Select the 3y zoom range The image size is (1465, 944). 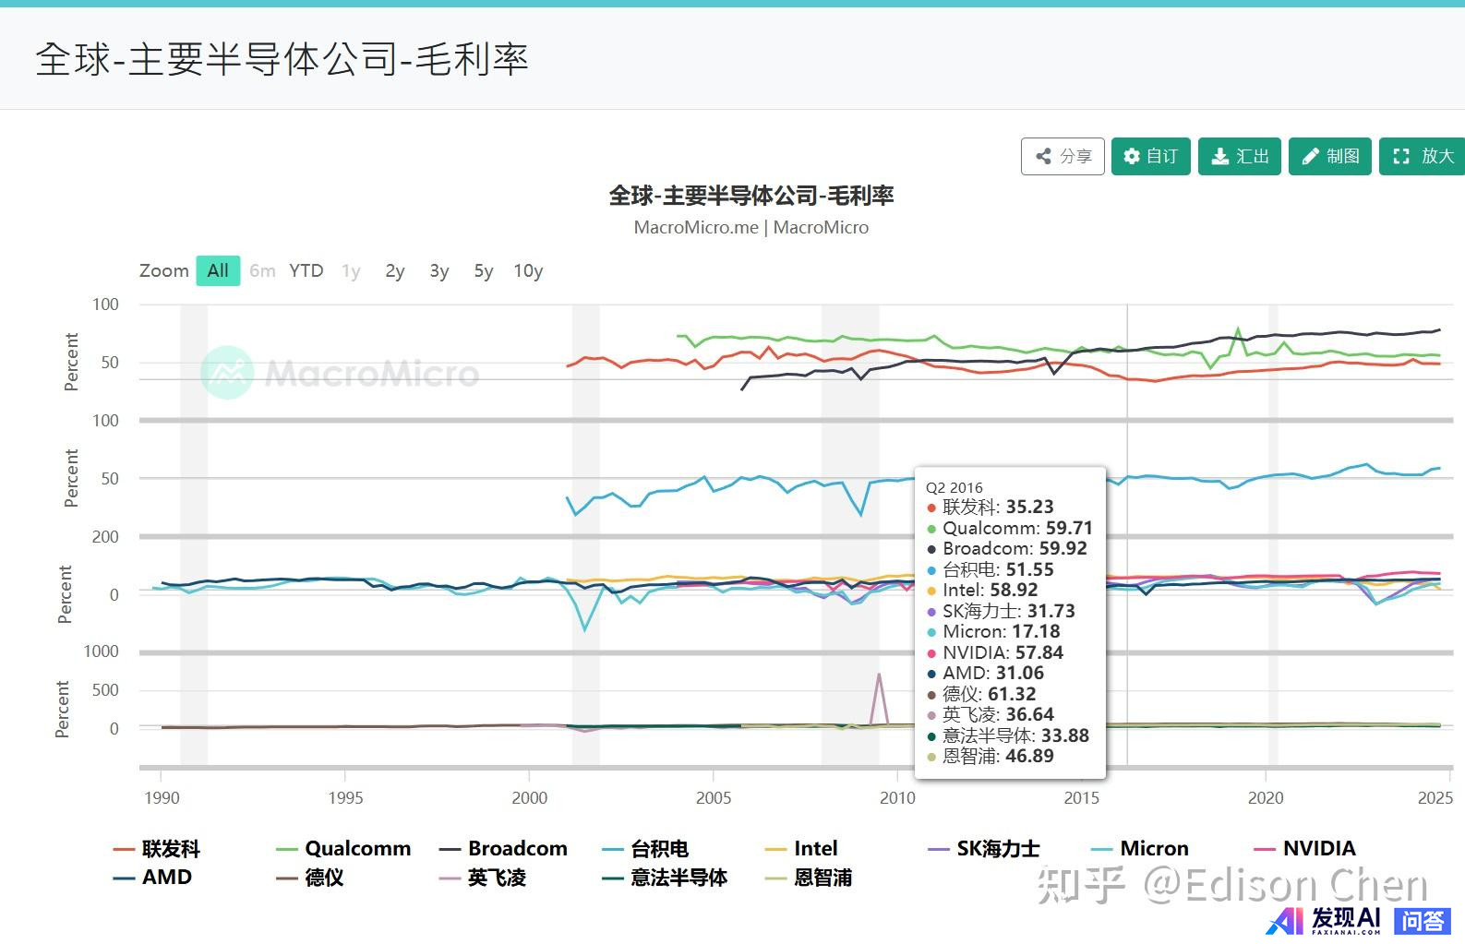click(439, 270)
